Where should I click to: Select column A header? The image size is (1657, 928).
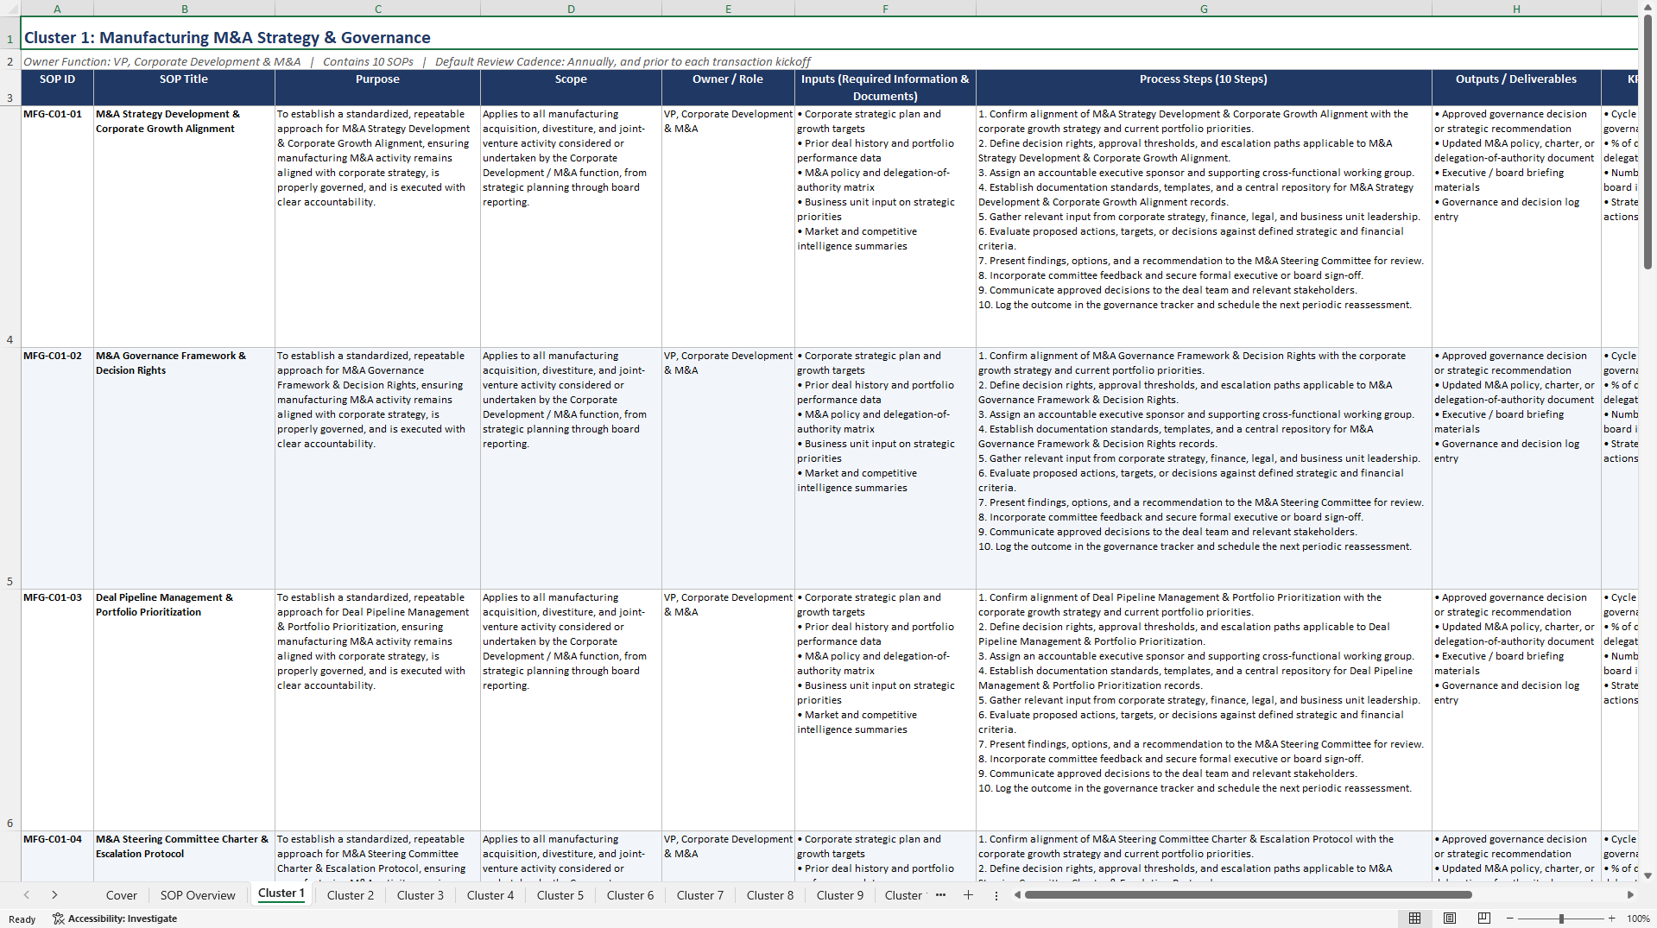pos(57,9)
